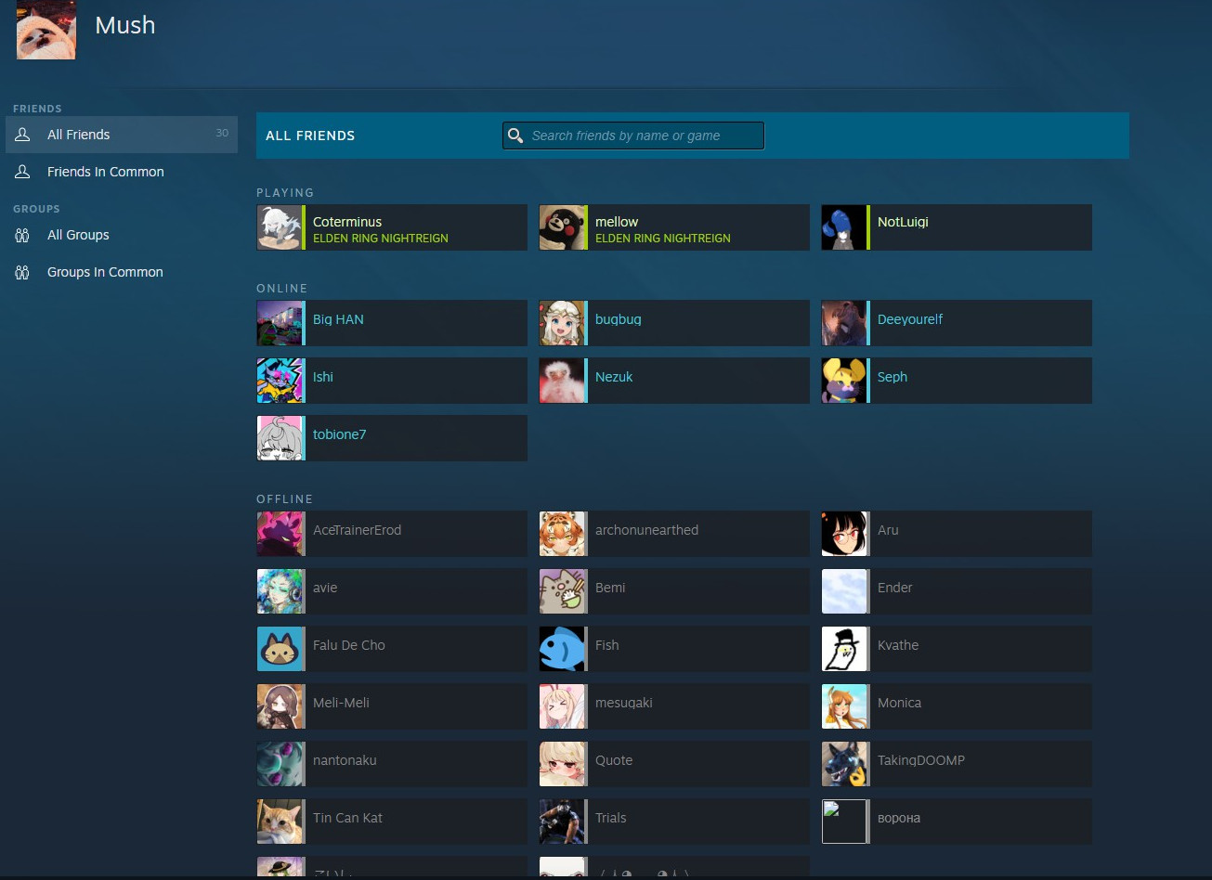Screen dimensions: 1212x880
Task: Click the archonunearthed friend name
Action: pos(646,530)
